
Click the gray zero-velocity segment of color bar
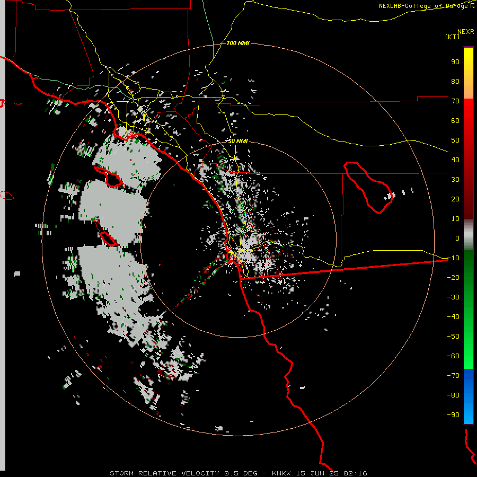tap(468, 235)
